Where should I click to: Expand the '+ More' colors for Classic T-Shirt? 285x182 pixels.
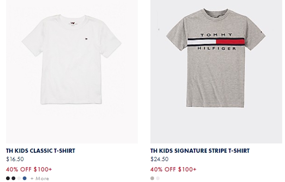point(39,179)
